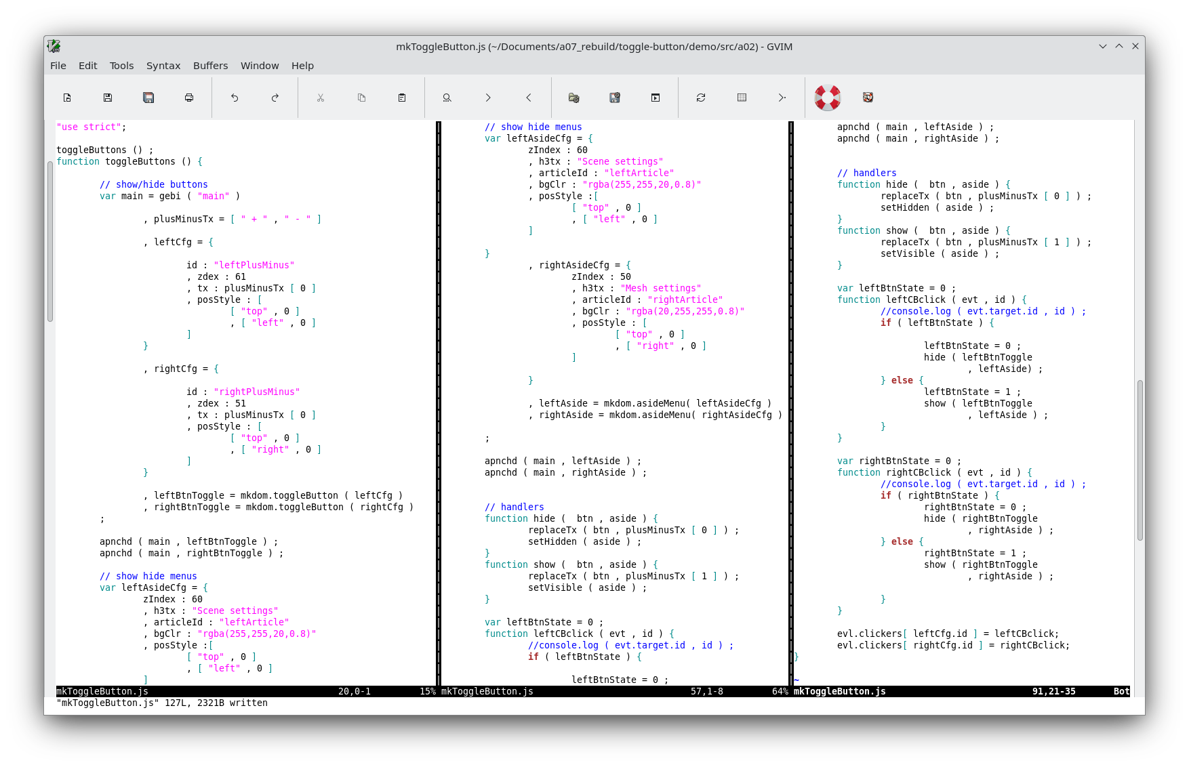Save the current file via toolbar

pos(108,98)
